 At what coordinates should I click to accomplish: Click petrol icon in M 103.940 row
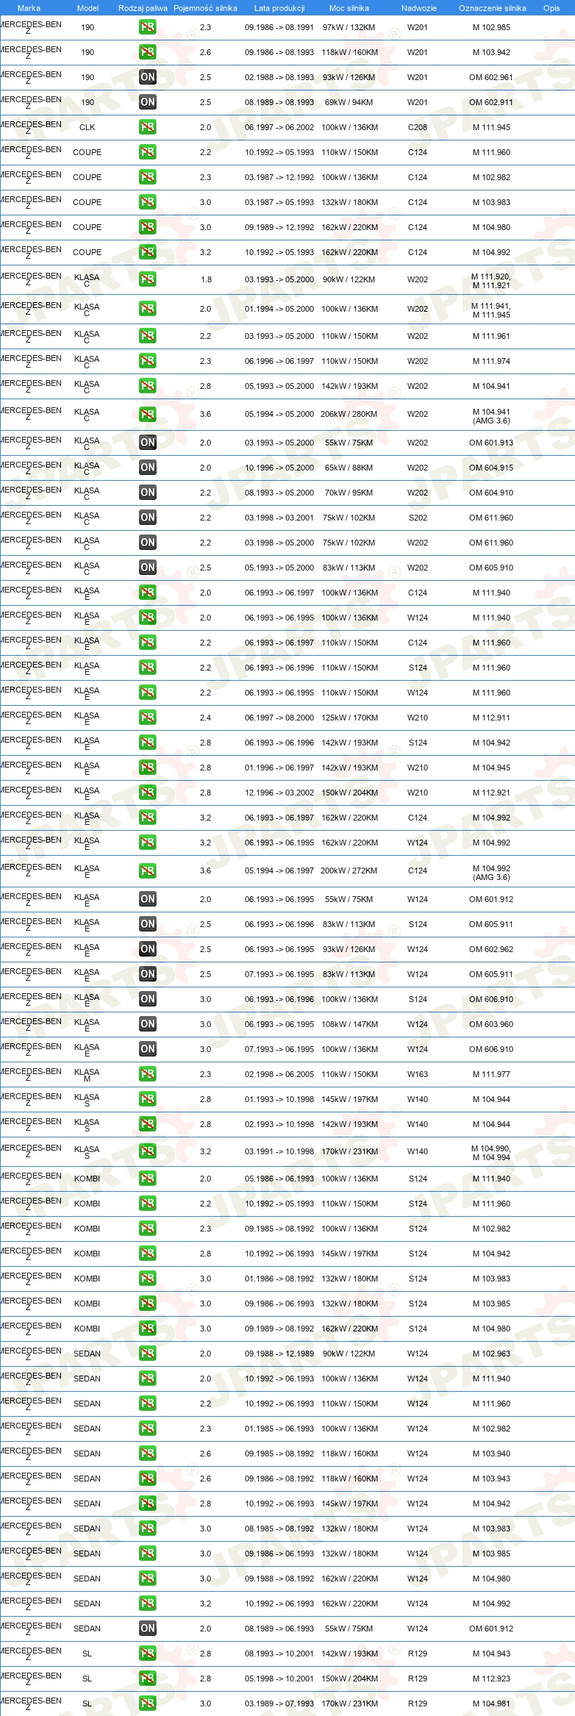[x=148, y=1454]
